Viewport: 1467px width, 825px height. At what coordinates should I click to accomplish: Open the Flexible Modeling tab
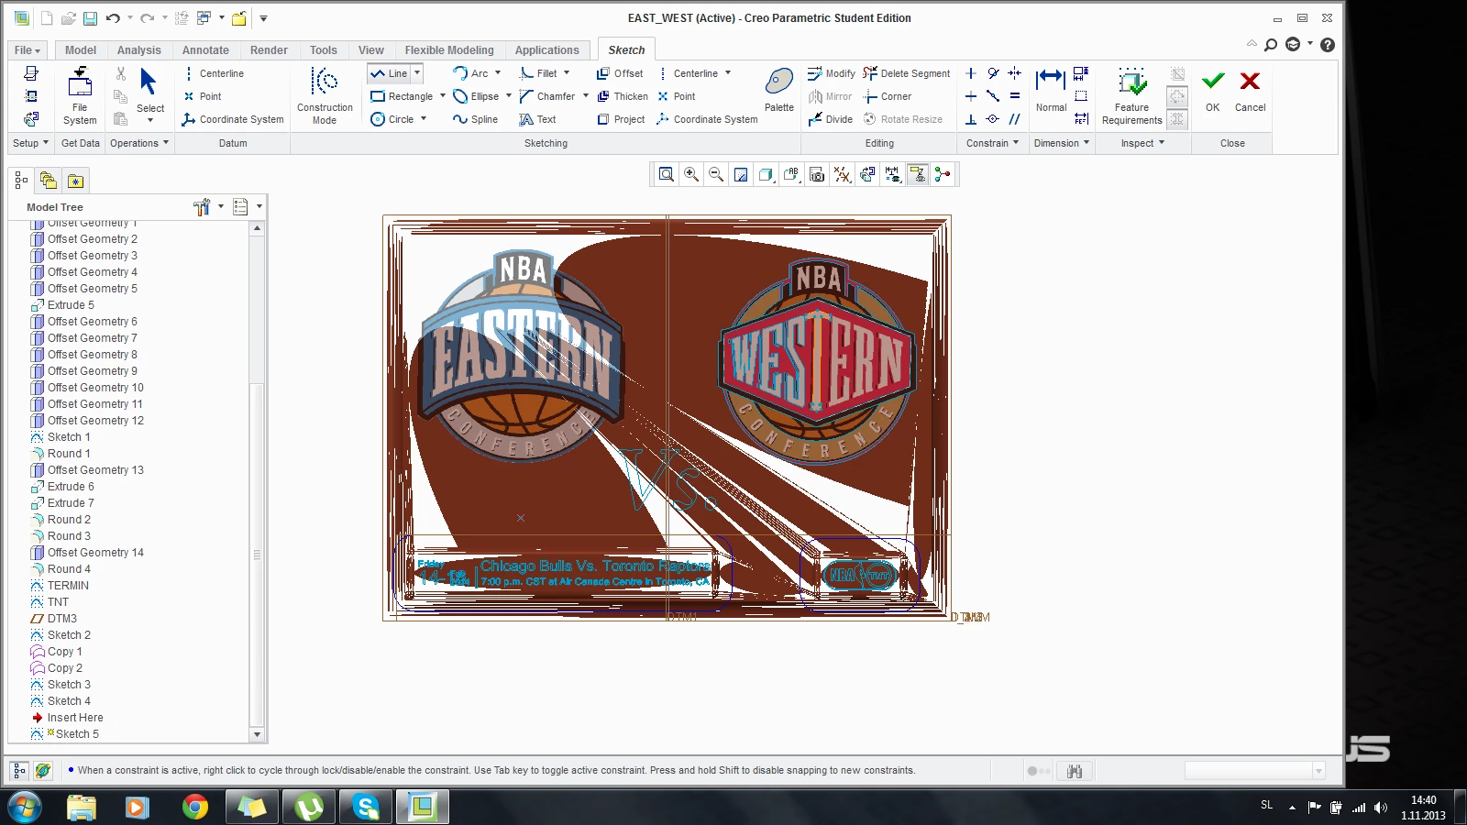tap(449, 50)
